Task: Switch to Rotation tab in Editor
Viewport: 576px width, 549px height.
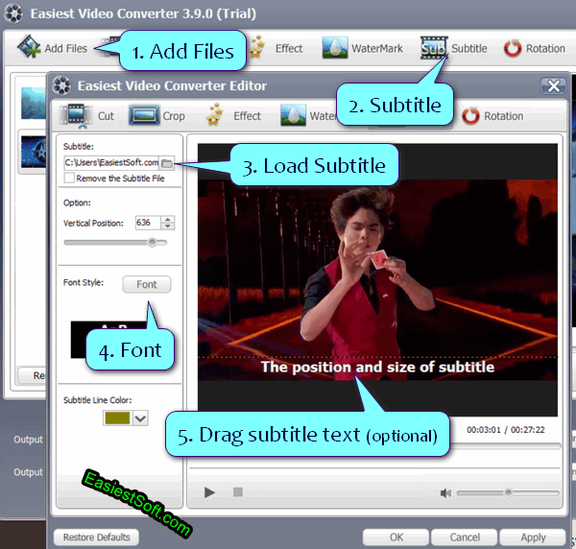Action: (492, 116)
